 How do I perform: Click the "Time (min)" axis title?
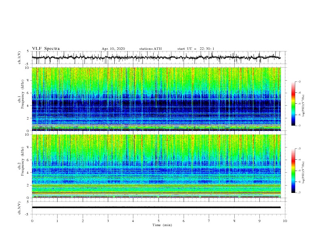click(x=162, y=225)
